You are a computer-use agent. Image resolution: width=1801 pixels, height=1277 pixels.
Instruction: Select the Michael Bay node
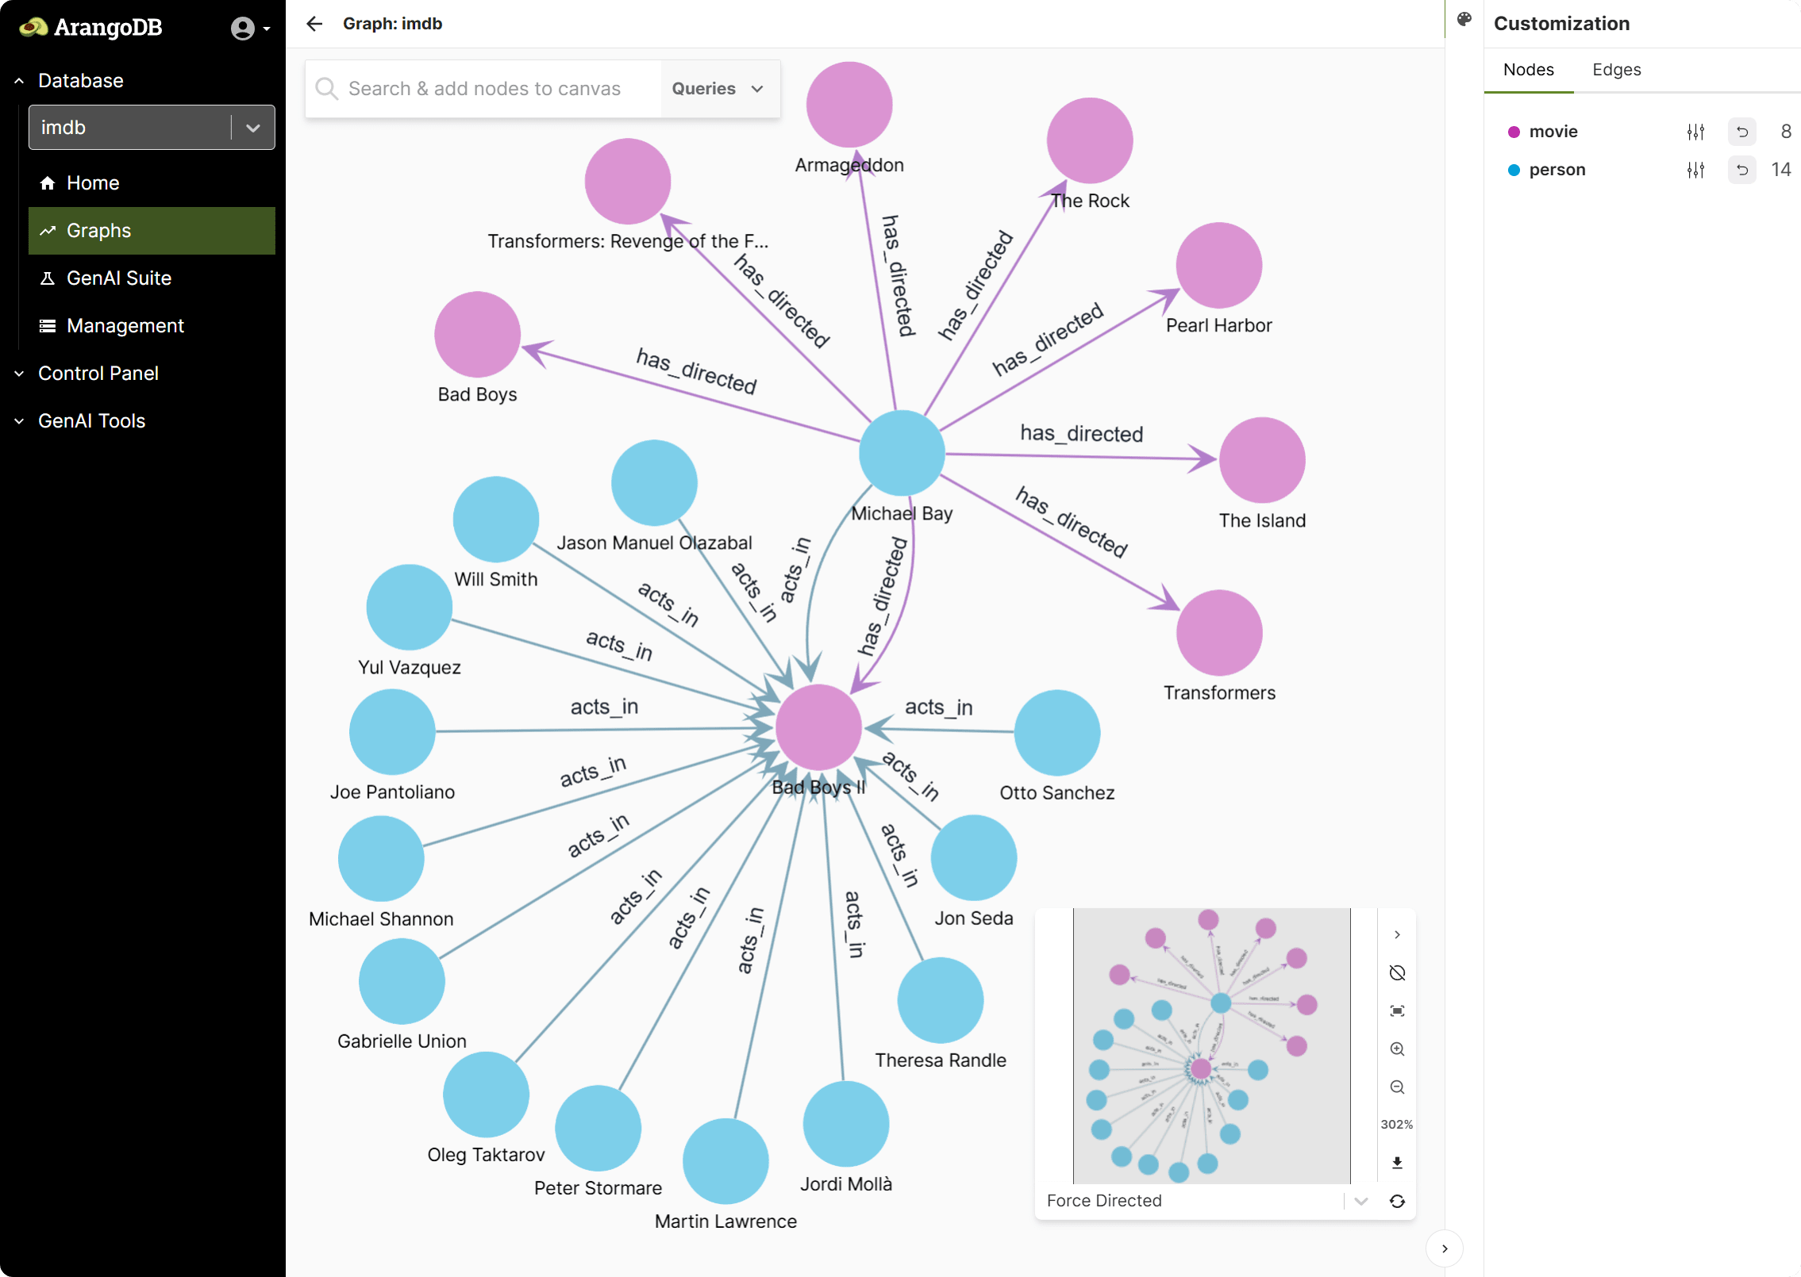pos(902,453)
